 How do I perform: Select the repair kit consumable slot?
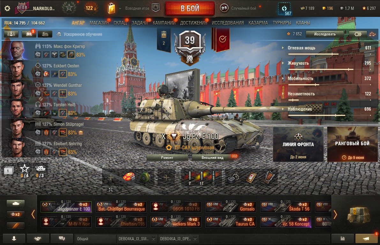pos(233,177)
